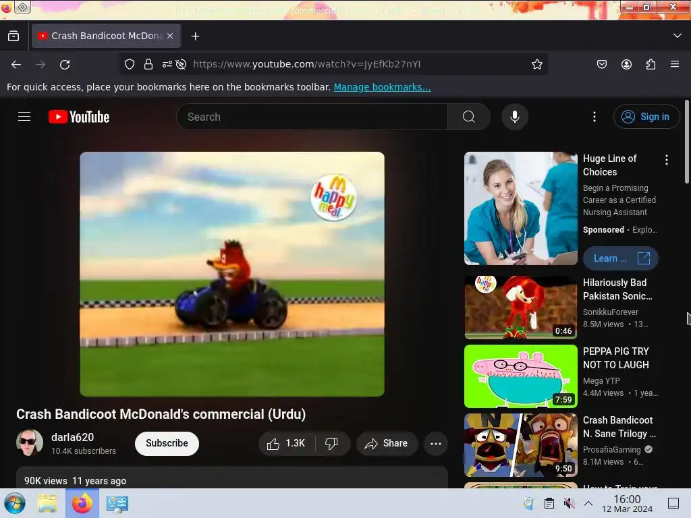The image size is (691, 518).
Task: Open the YouTube guide hamburger menu
Action: 24,117
